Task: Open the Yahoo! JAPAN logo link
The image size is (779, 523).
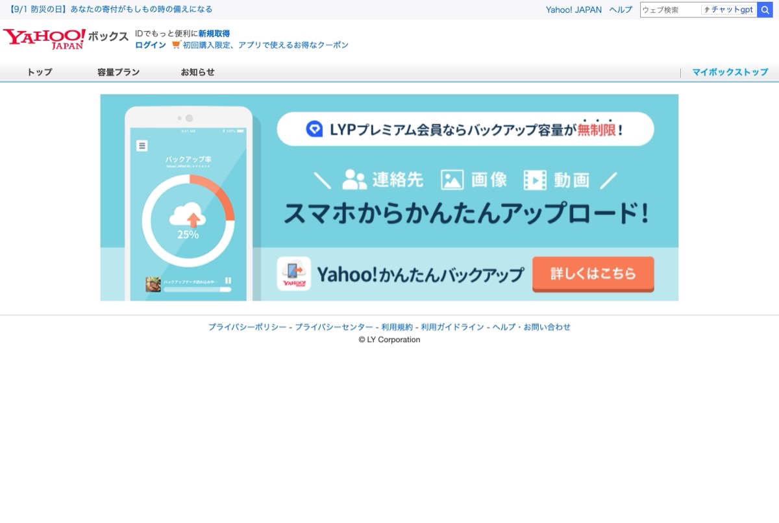Action: tap(44, 38)
